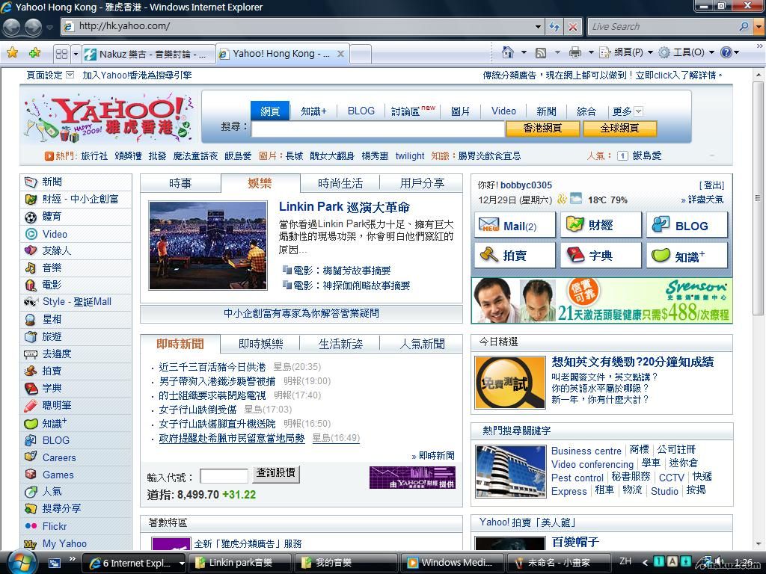Open 我的音樂 taskbar folder button
This screenshot has height=574, width=766.
(345, 563)
